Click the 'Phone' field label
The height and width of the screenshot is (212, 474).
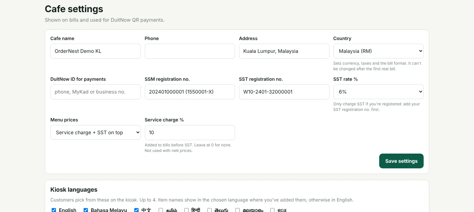pyautogui.click(x=152, y=38)
